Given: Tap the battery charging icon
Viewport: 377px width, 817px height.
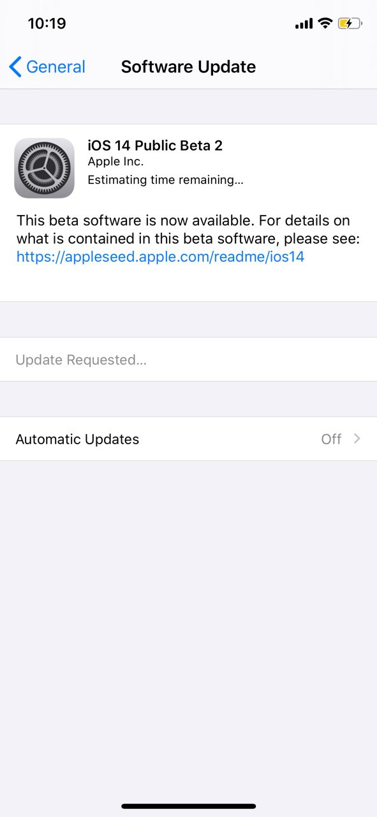Looking at the screenshot, I should 350,24.
